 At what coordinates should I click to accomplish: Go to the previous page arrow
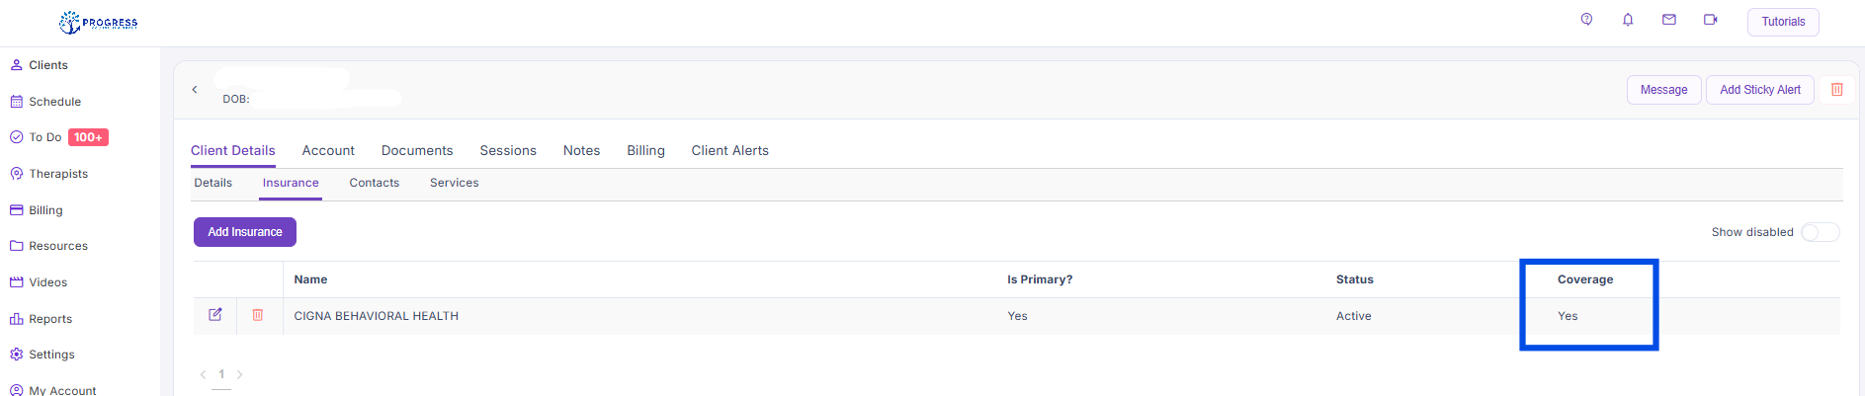pos(203,374)
